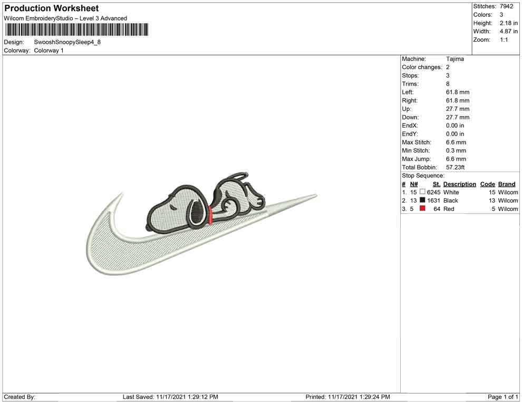Click the Zoom value '1:1'
Screen dimensions: 522x402
504,40
